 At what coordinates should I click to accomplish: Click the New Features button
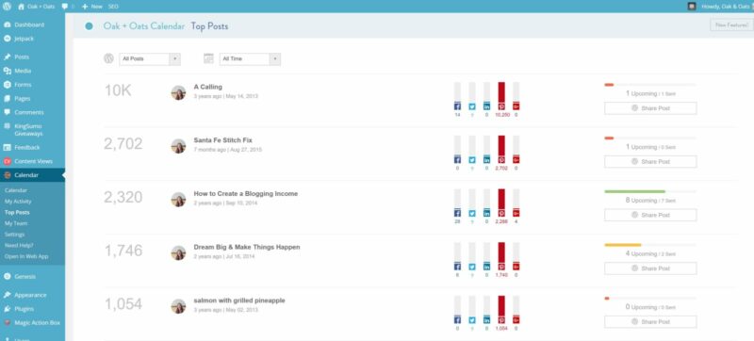click(731, 25)
